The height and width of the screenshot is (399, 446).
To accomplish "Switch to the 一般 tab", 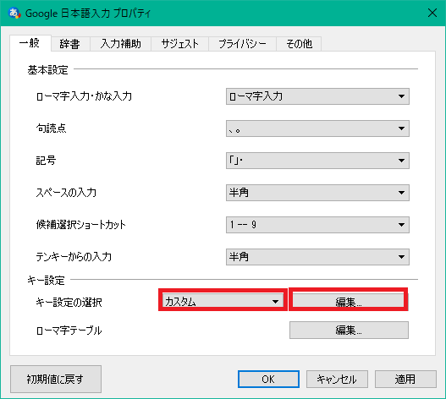I will tap(30, 43).
